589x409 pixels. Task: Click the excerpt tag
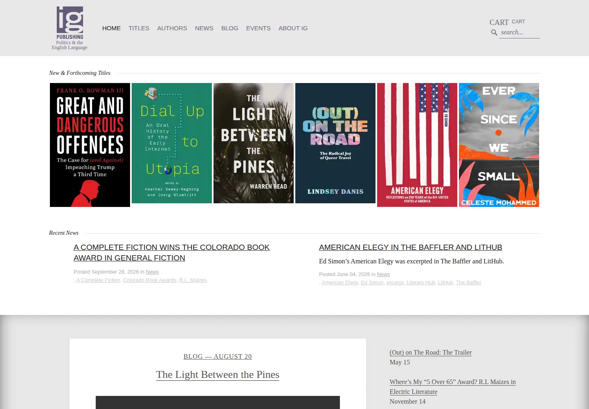pyautogui.click(x=395, y=283)
